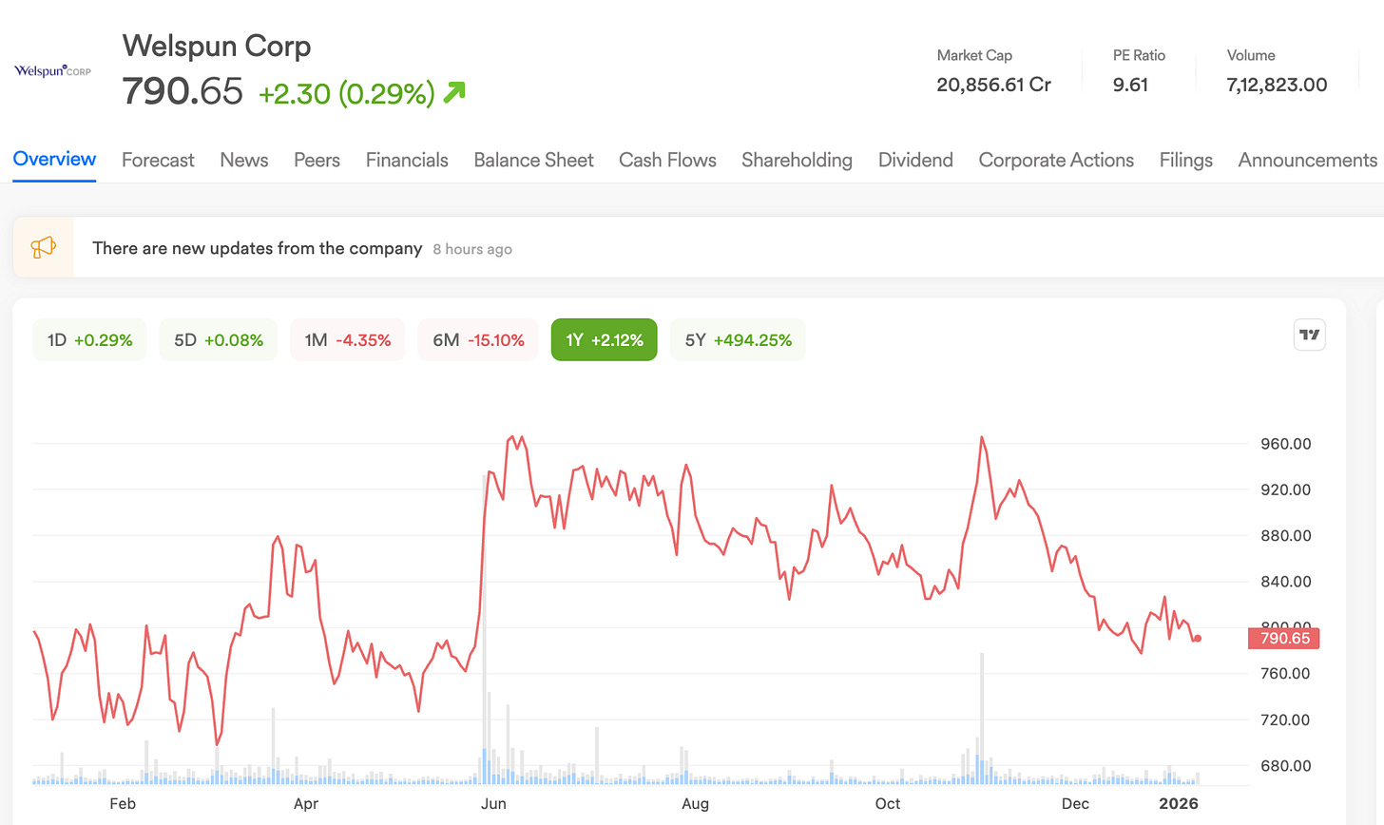The image size is (1384, 825).
Task: Click the megaphone updates icon
Action: click(44, 248)
